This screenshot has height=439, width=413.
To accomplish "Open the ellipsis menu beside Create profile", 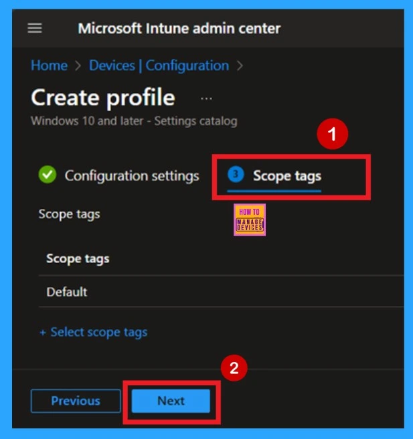I will (x=206, y=98).
